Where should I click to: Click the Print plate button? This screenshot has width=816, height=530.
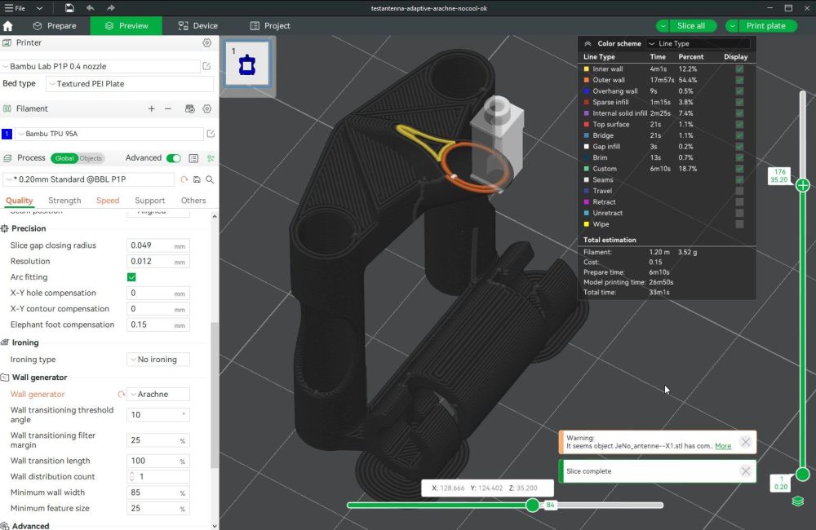coord(766,26)
